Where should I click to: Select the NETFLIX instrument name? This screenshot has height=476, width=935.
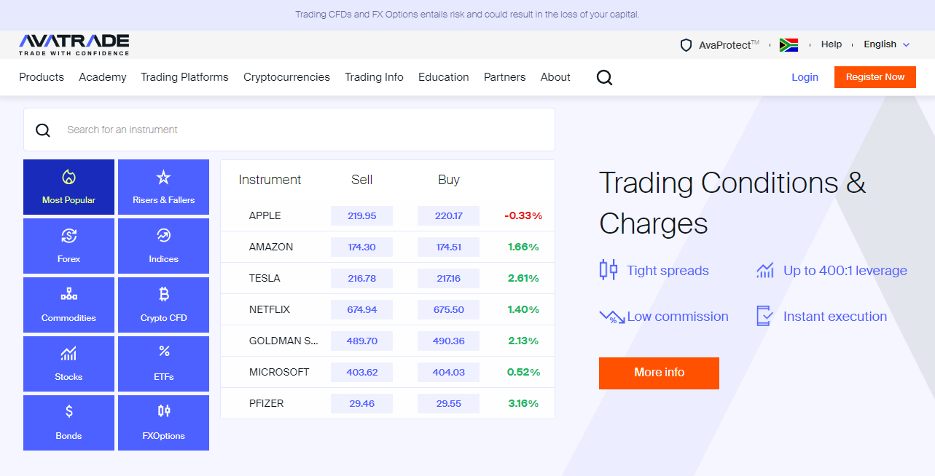pyautogui.click(x=270, y=309)
